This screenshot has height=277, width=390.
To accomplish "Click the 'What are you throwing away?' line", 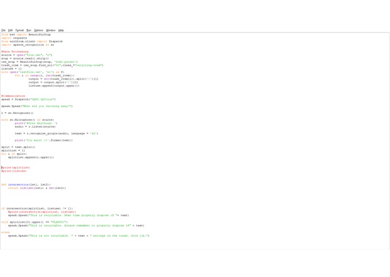I will 37,106.
